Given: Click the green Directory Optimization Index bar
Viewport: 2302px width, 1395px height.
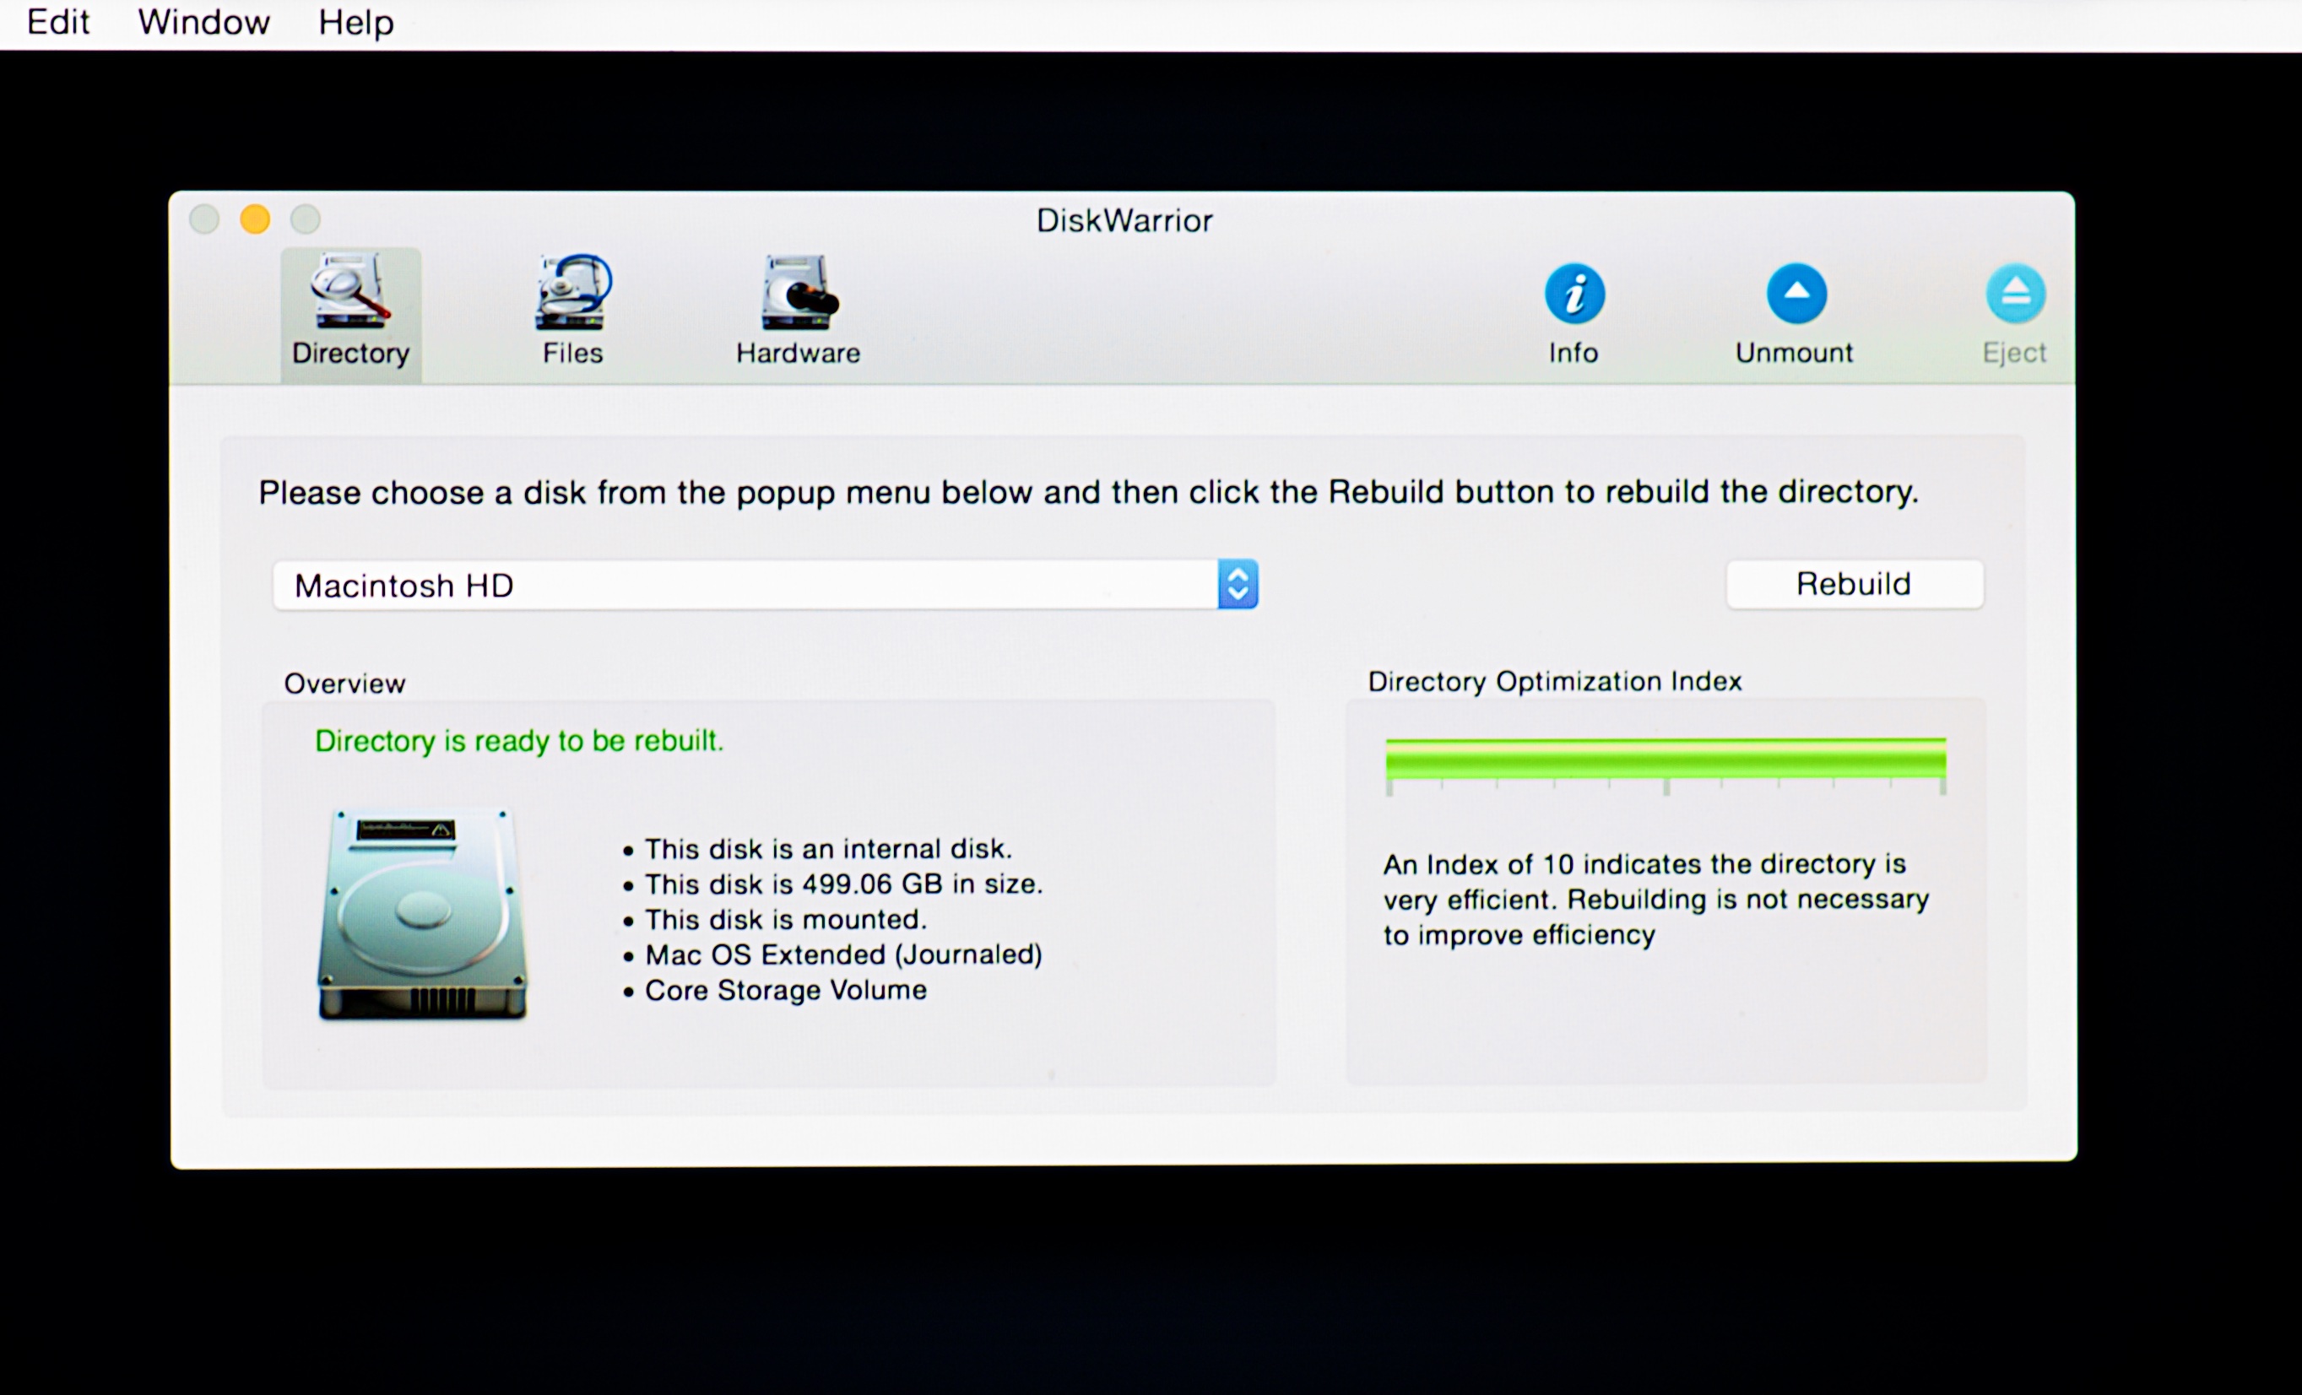Looking at the screenshot, I should (1666, 758).
